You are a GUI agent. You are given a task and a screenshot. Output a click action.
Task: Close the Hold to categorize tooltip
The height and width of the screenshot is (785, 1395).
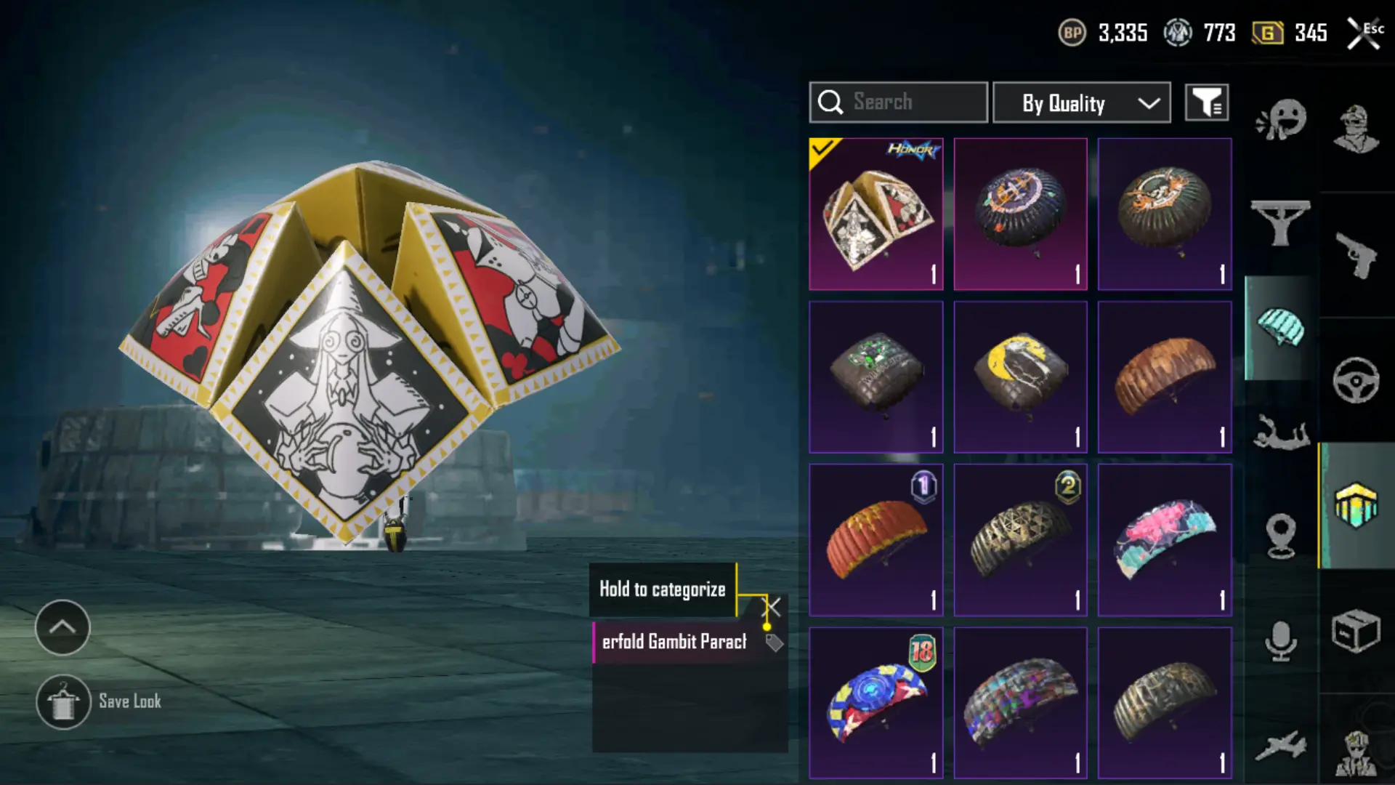(x=772, y=607)
